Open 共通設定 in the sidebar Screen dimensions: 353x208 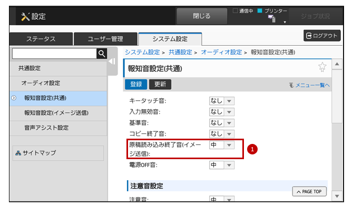point(58,68)
